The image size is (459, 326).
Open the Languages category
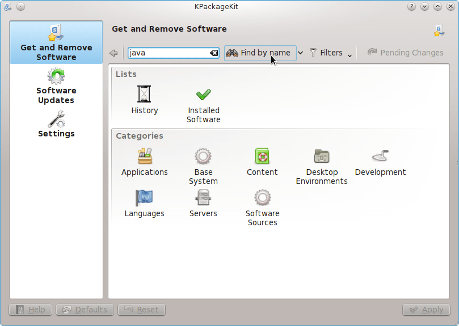pos(144,203)
